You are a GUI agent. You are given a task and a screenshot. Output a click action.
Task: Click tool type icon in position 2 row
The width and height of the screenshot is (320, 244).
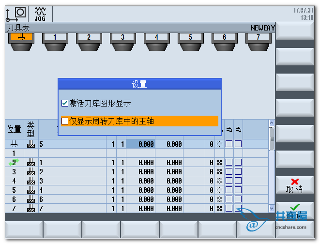click(x=31, y=162)
